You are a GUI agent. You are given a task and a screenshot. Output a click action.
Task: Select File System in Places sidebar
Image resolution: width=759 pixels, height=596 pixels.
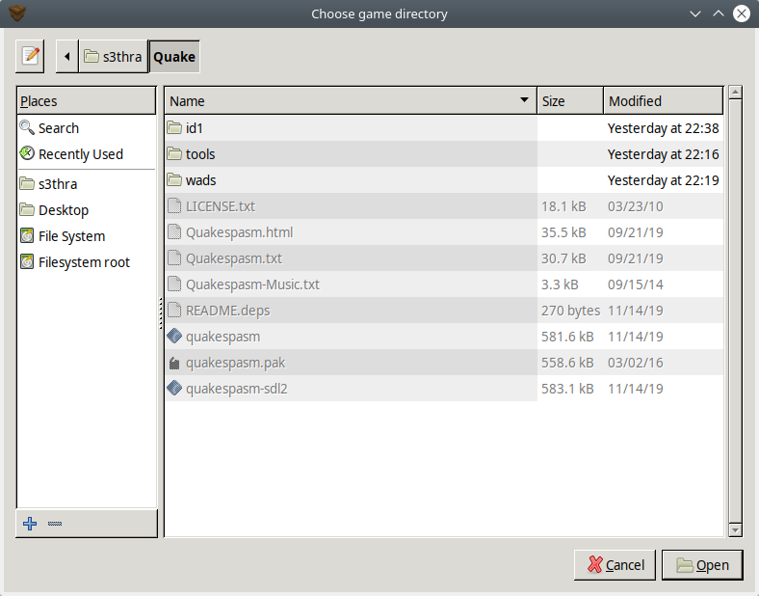point(71,236)
